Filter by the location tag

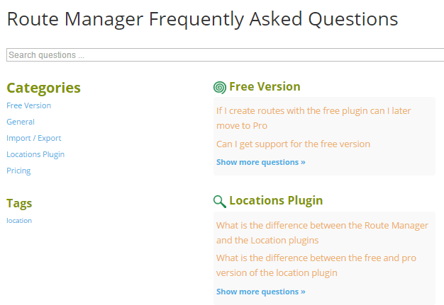coord(19,220)
